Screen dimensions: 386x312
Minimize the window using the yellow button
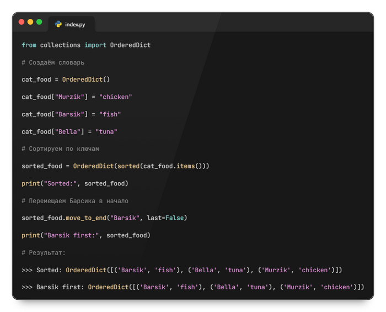coord(30,22)
